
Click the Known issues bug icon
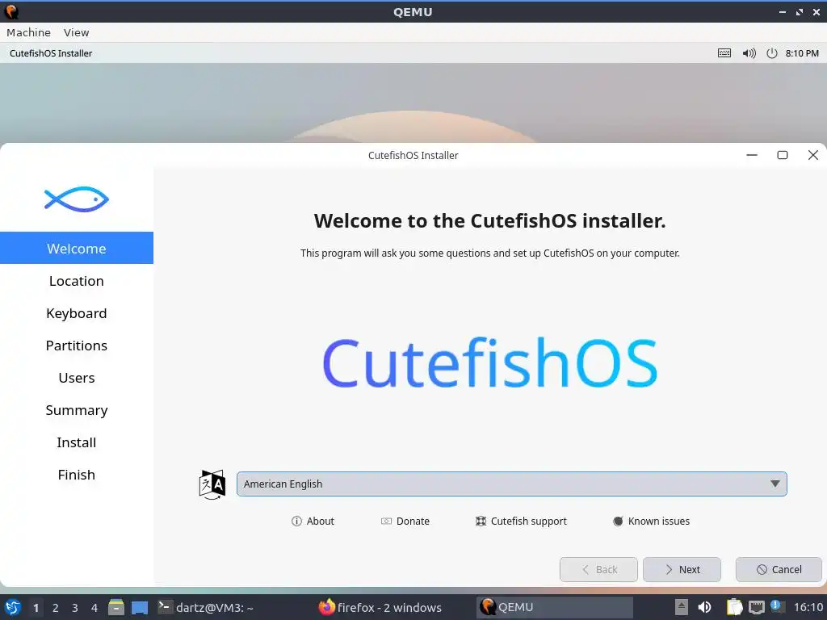tap(618, 521)
